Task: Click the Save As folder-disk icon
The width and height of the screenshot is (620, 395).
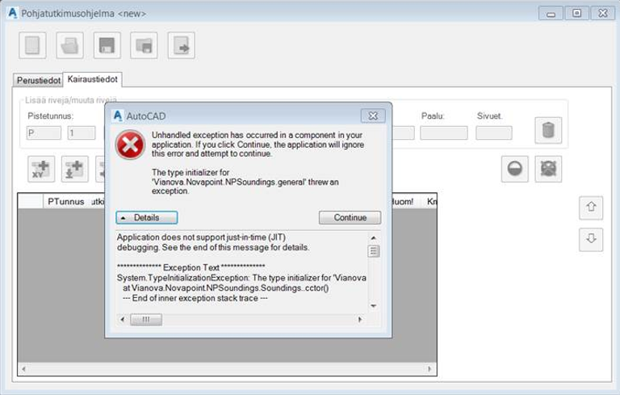Action: point(144,45)
